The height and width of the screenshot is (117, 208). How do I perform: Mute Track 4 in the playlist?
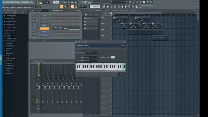pos(111,40)
